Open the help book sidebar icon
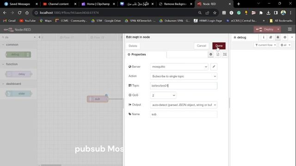296x166 pixels. [x=271, y=37]
